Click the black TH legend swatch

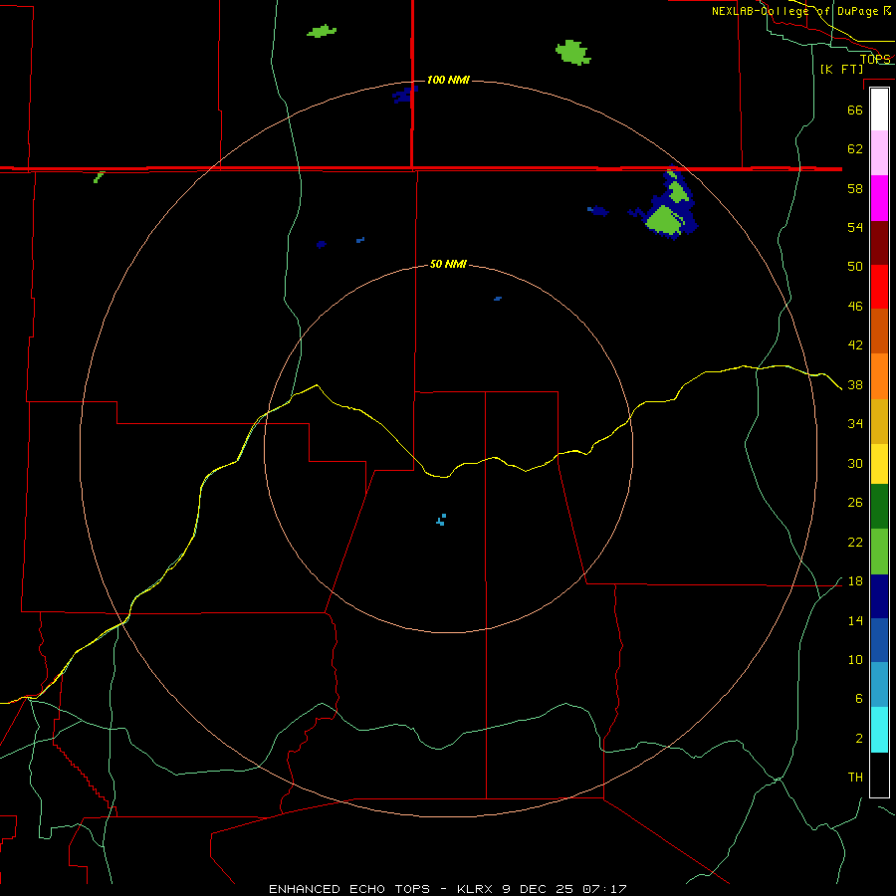tap(879, 775)
